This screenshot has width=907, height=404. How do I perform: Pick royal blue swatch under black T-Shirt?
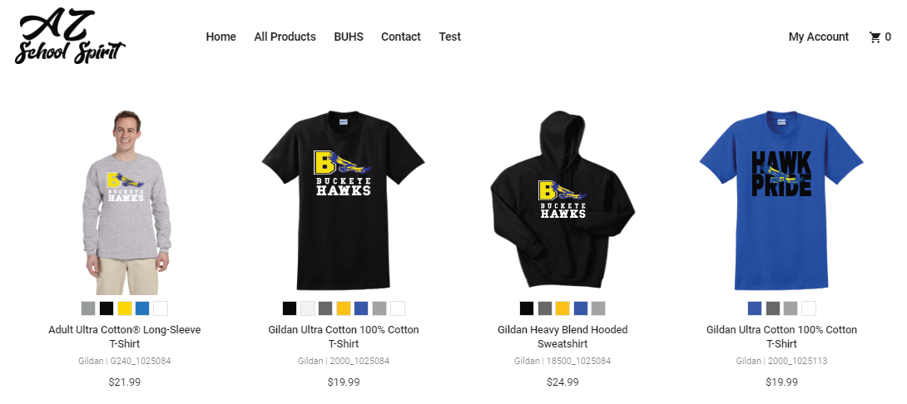pyautogui.click(x=361, y=308)
